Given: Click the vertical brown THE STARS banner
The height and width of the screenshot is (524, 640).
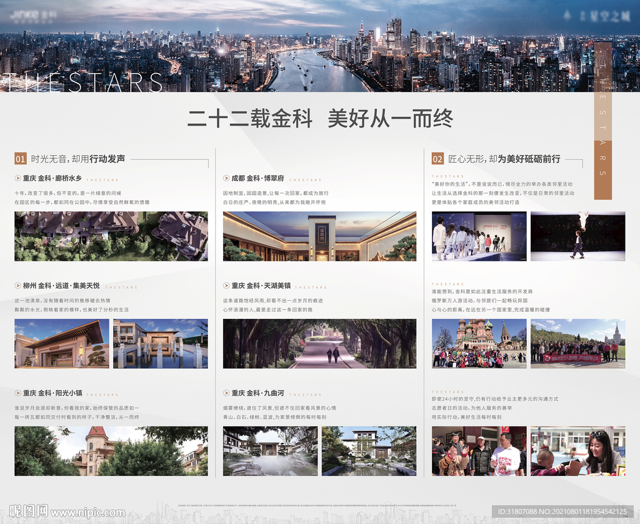Looking at the screenshot, I should point(603,121).
